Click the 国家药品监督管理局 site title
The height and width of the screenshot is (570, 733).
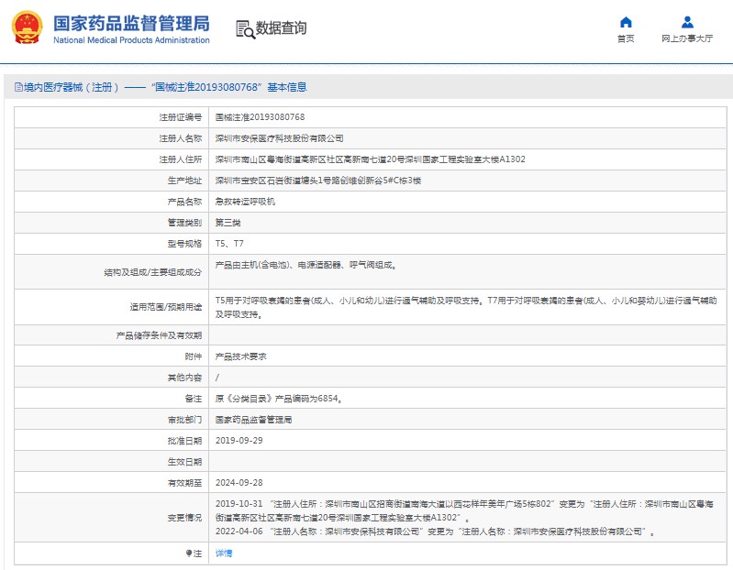click(x=131, y=23)
